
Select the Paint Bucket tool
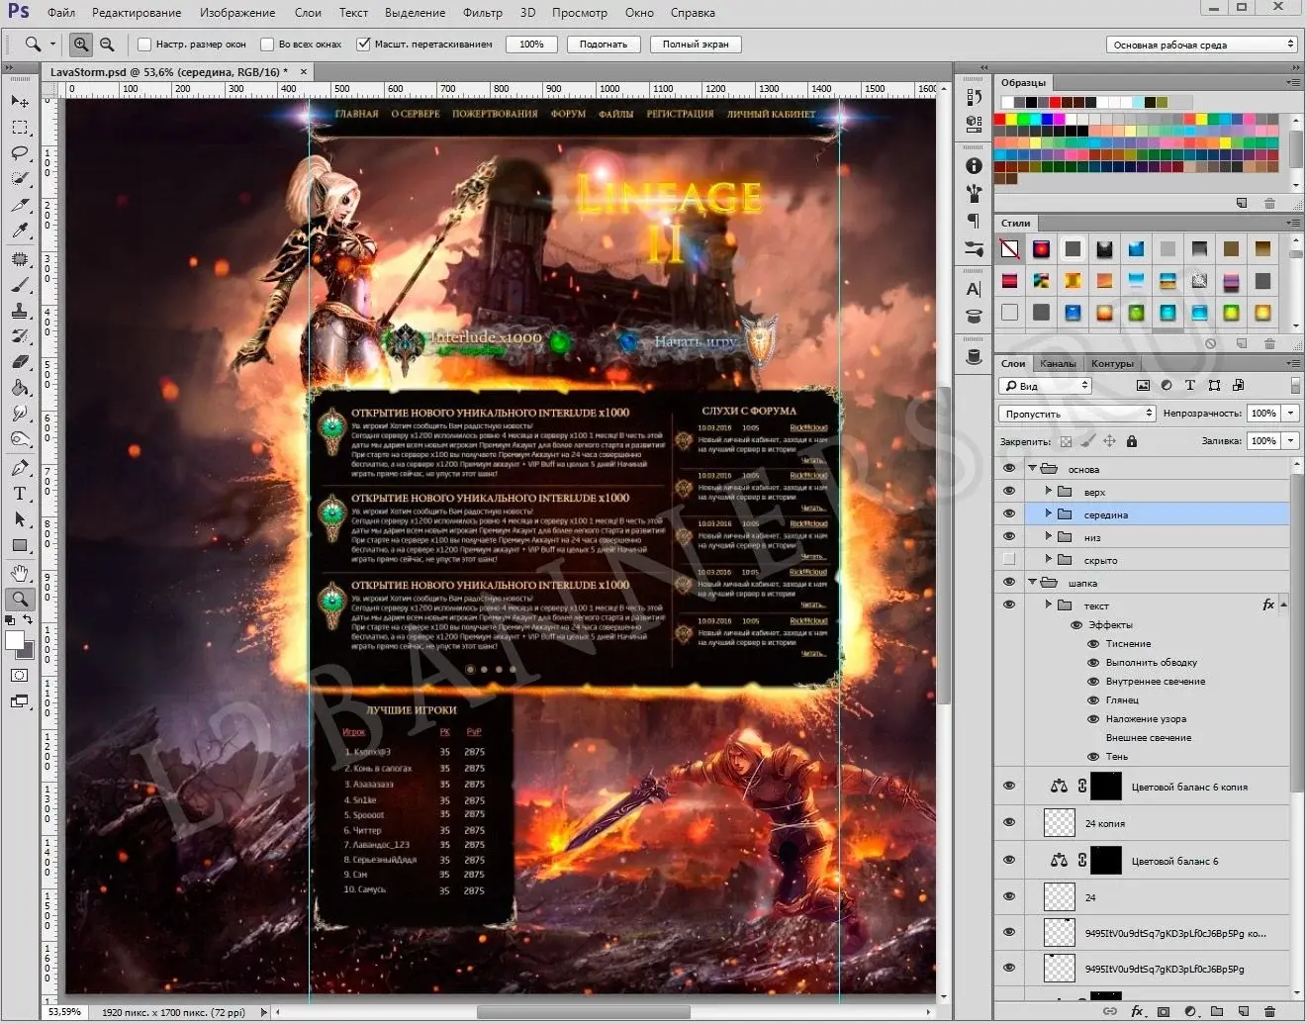[x=19, y=388]
